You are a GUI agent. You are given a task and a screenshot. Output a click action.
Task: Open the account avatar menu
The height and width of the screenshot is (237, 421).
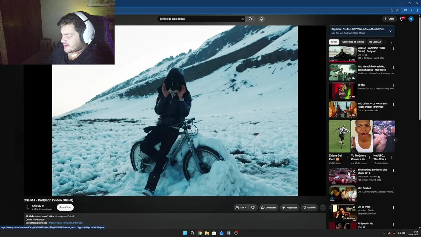411,19
